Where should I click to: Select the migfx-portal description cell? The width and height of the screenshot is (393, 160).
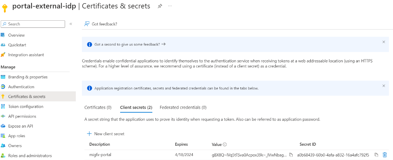pyautogui.click(x=101, y=155)
